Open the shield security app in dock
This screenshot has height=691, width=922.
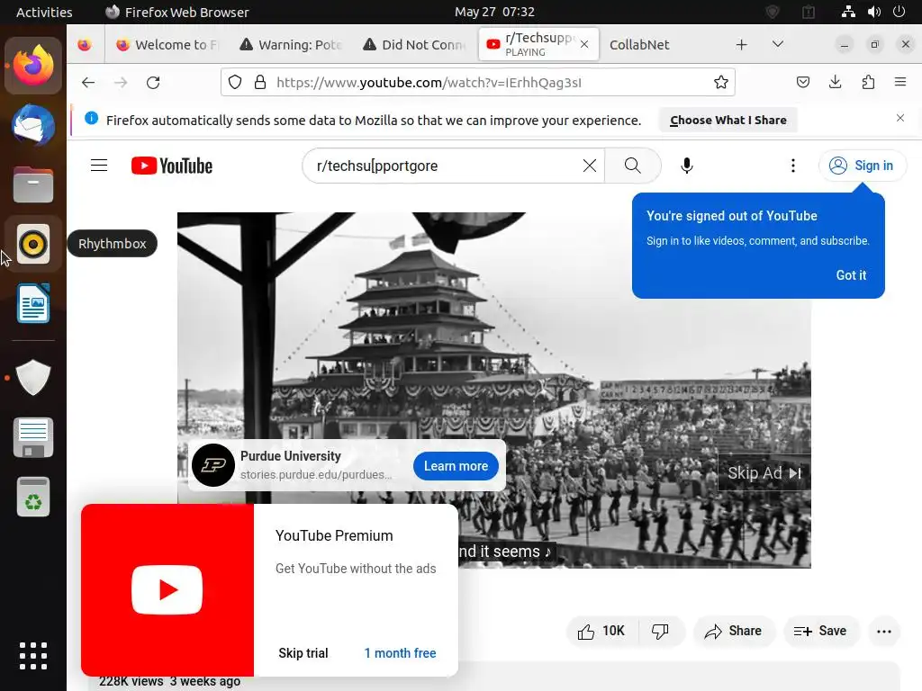pyautogui.click(x=33, y=377)
